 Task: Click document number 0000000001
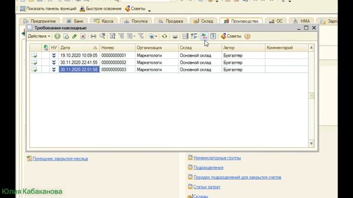(x=114, y=55)
